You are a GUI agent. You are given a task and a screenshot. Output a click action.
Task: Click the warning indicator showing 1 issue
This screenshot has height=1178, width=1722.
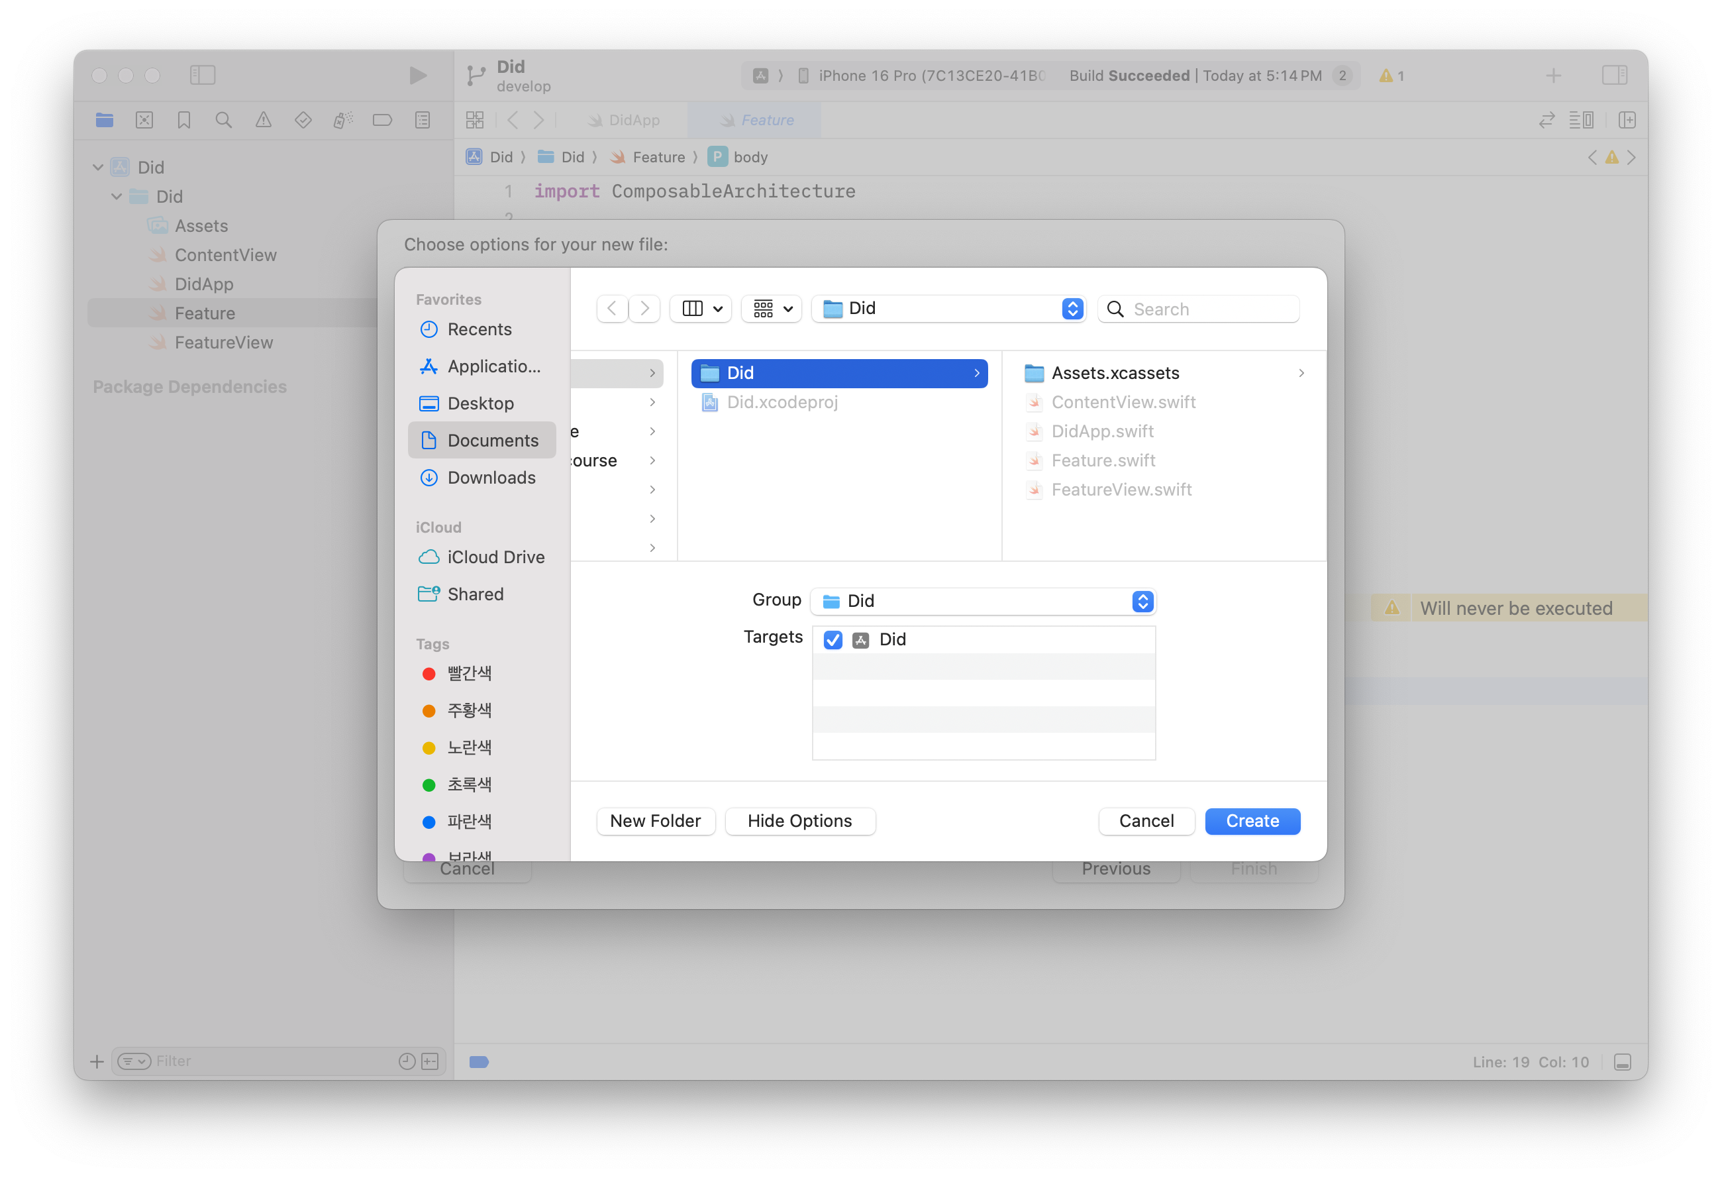coord(1392,76)
